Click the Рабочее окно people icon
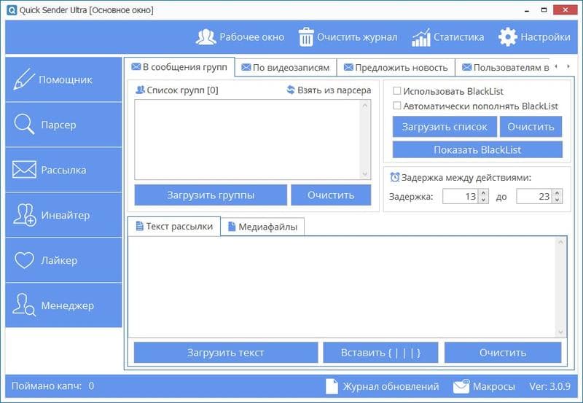Viewport: 583px width, 403px height. pos(206,37)
